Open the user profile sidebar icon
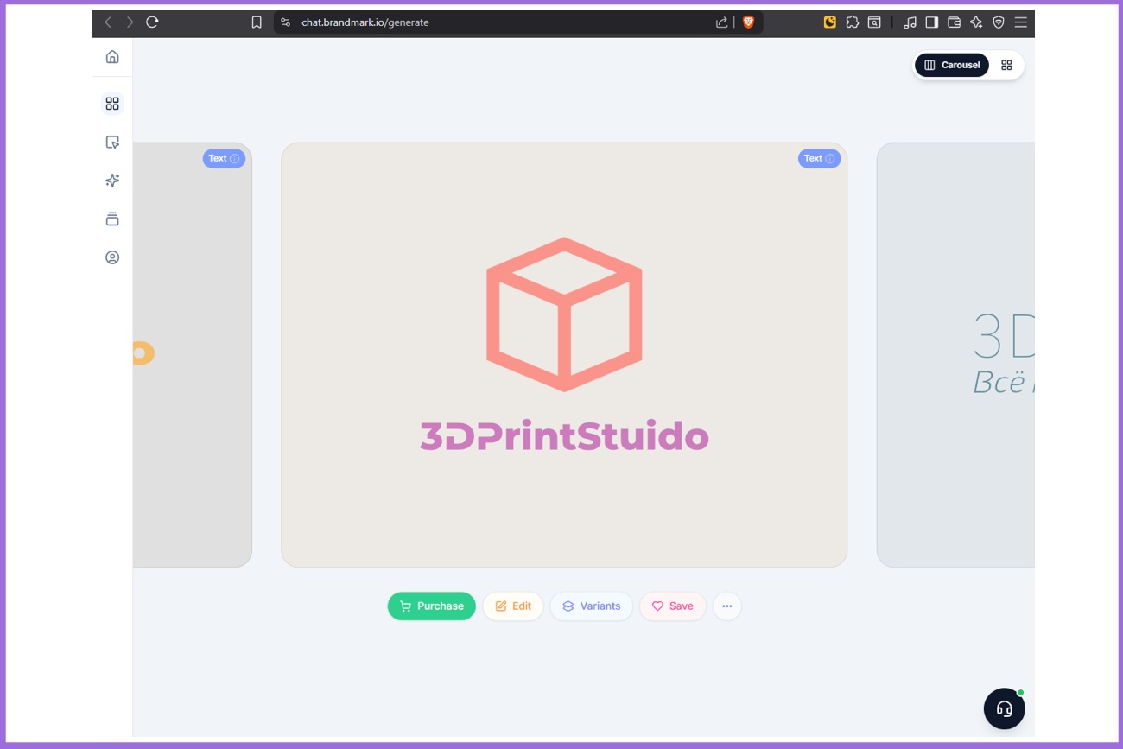 pyautogui.click(x=112, y=257)
